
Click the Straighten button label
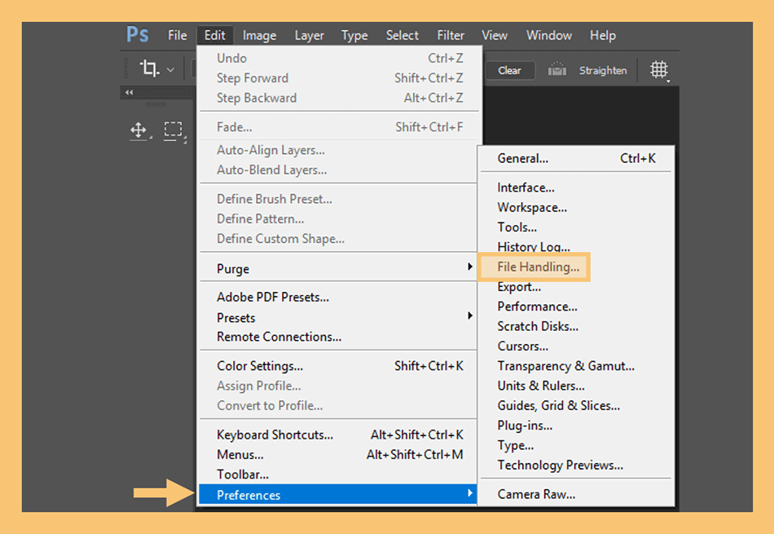[603, 70]
